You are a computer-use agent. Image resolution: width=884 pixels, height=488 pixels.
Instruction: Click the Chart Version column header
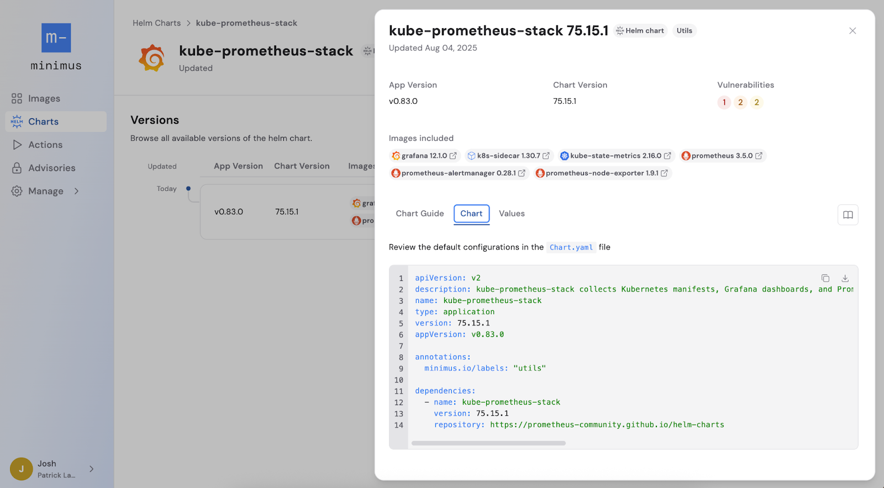coord(302,166)
